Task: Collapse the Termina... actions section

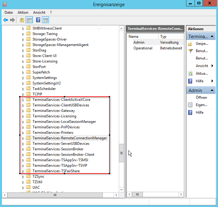Action: point(212,36)
